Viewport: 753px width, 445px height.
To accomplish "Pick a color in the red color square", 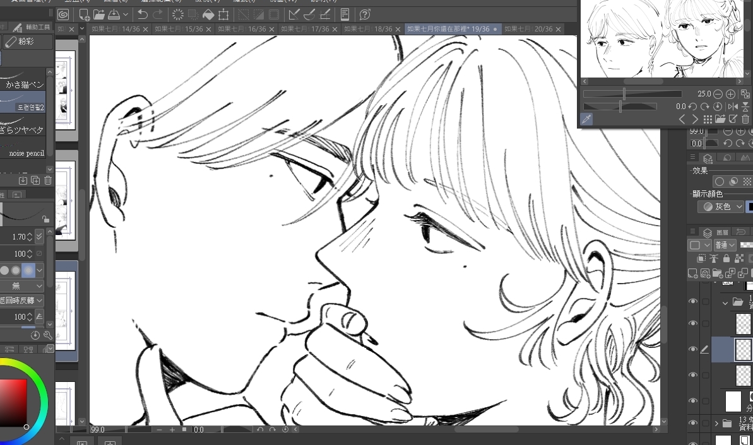I will click(x=13, y=403).
